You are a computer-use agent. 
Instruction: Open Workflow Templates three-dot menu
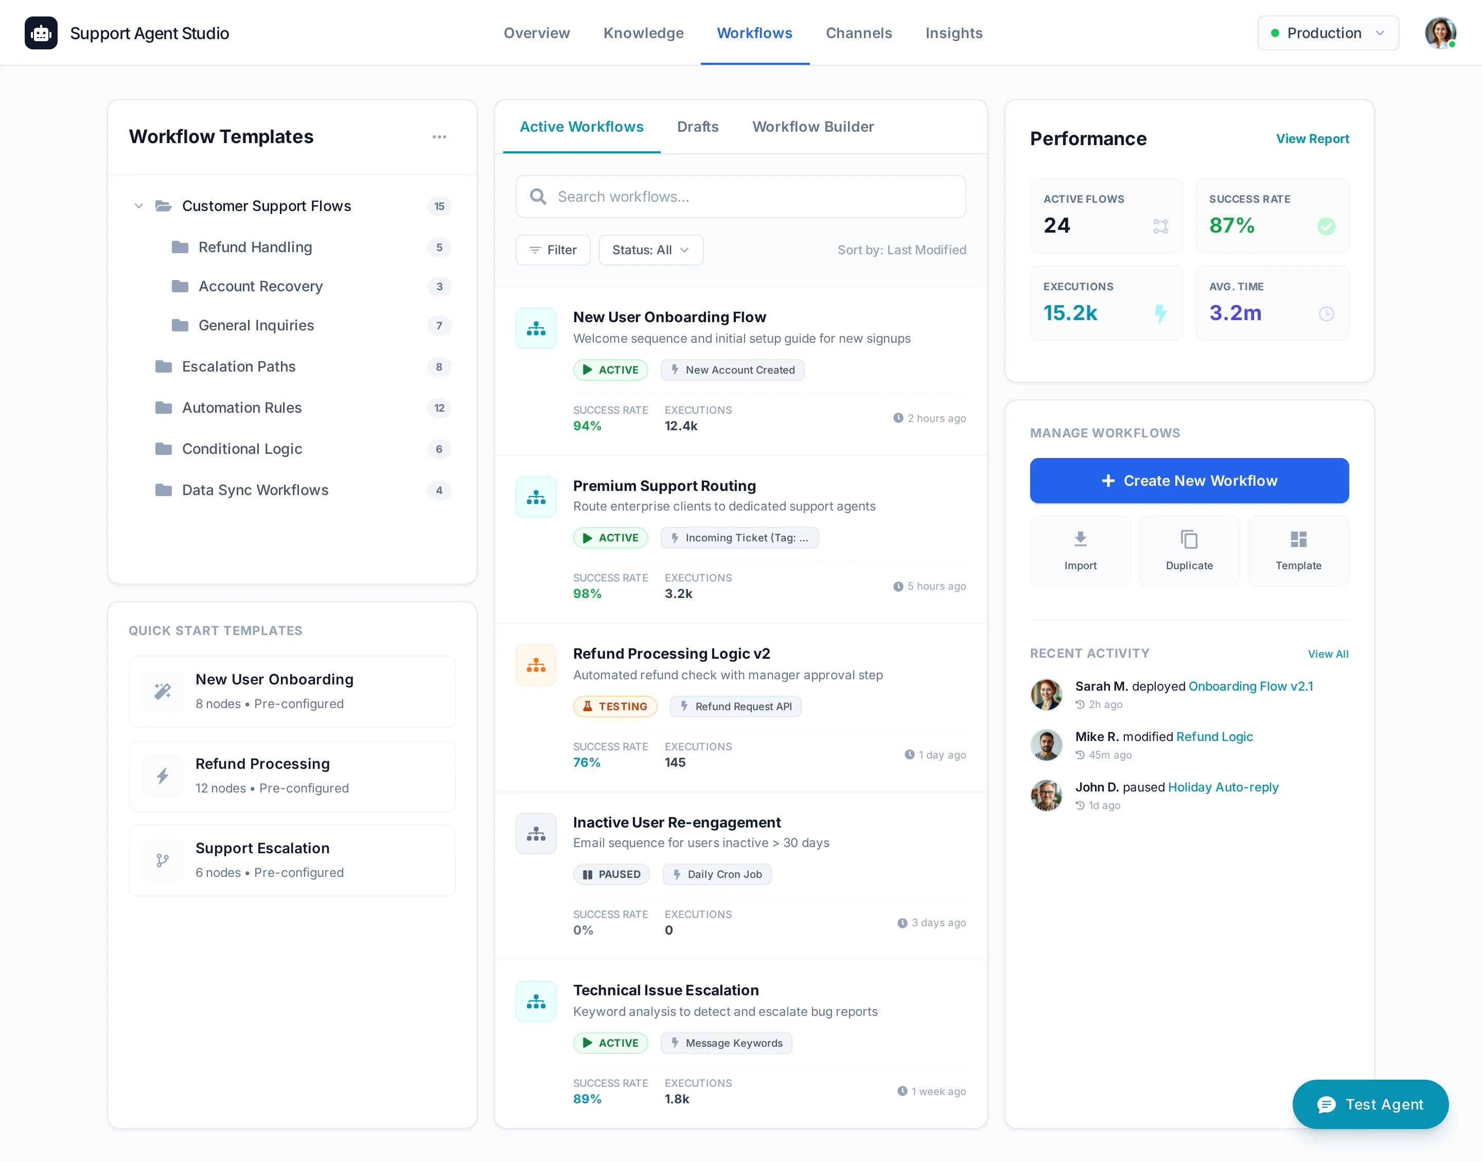[x=439, y=137]
